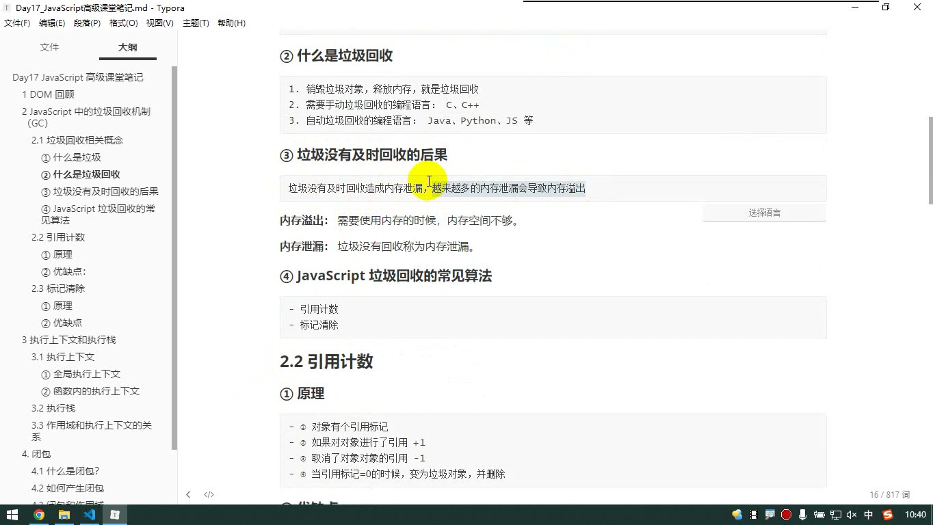Toggle the 中 Chinese input mode indicator
The height and width of the screenshot is (525, 933).
tap(869, 515)
